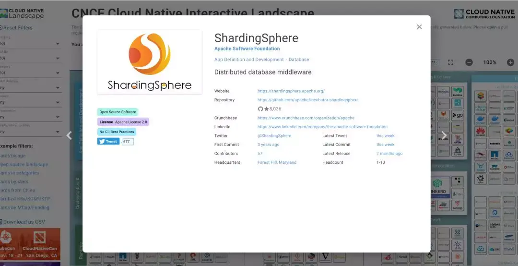Open the GitLab card in the landscape
Image resolution: width=518 pixels, height=266 pixels.
(x=443, y=115)
